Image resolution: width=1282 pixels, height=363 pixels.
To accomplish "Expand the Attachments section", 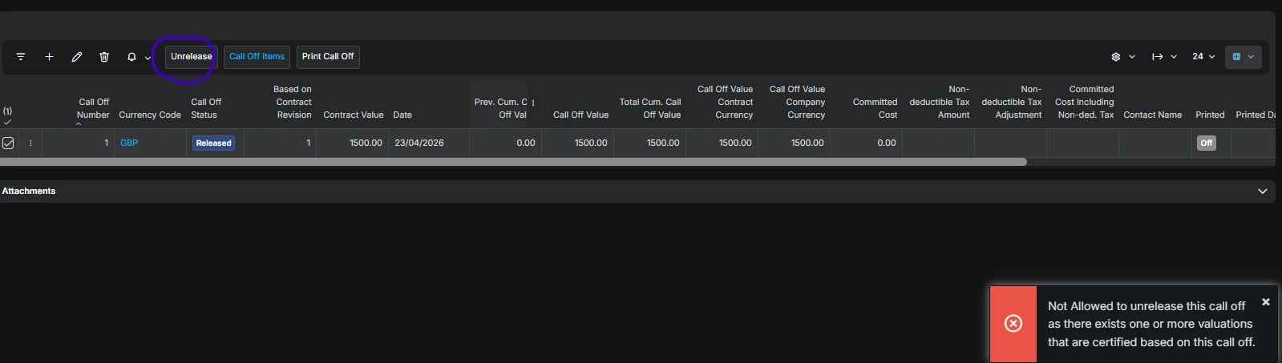I will (1263, 192).
